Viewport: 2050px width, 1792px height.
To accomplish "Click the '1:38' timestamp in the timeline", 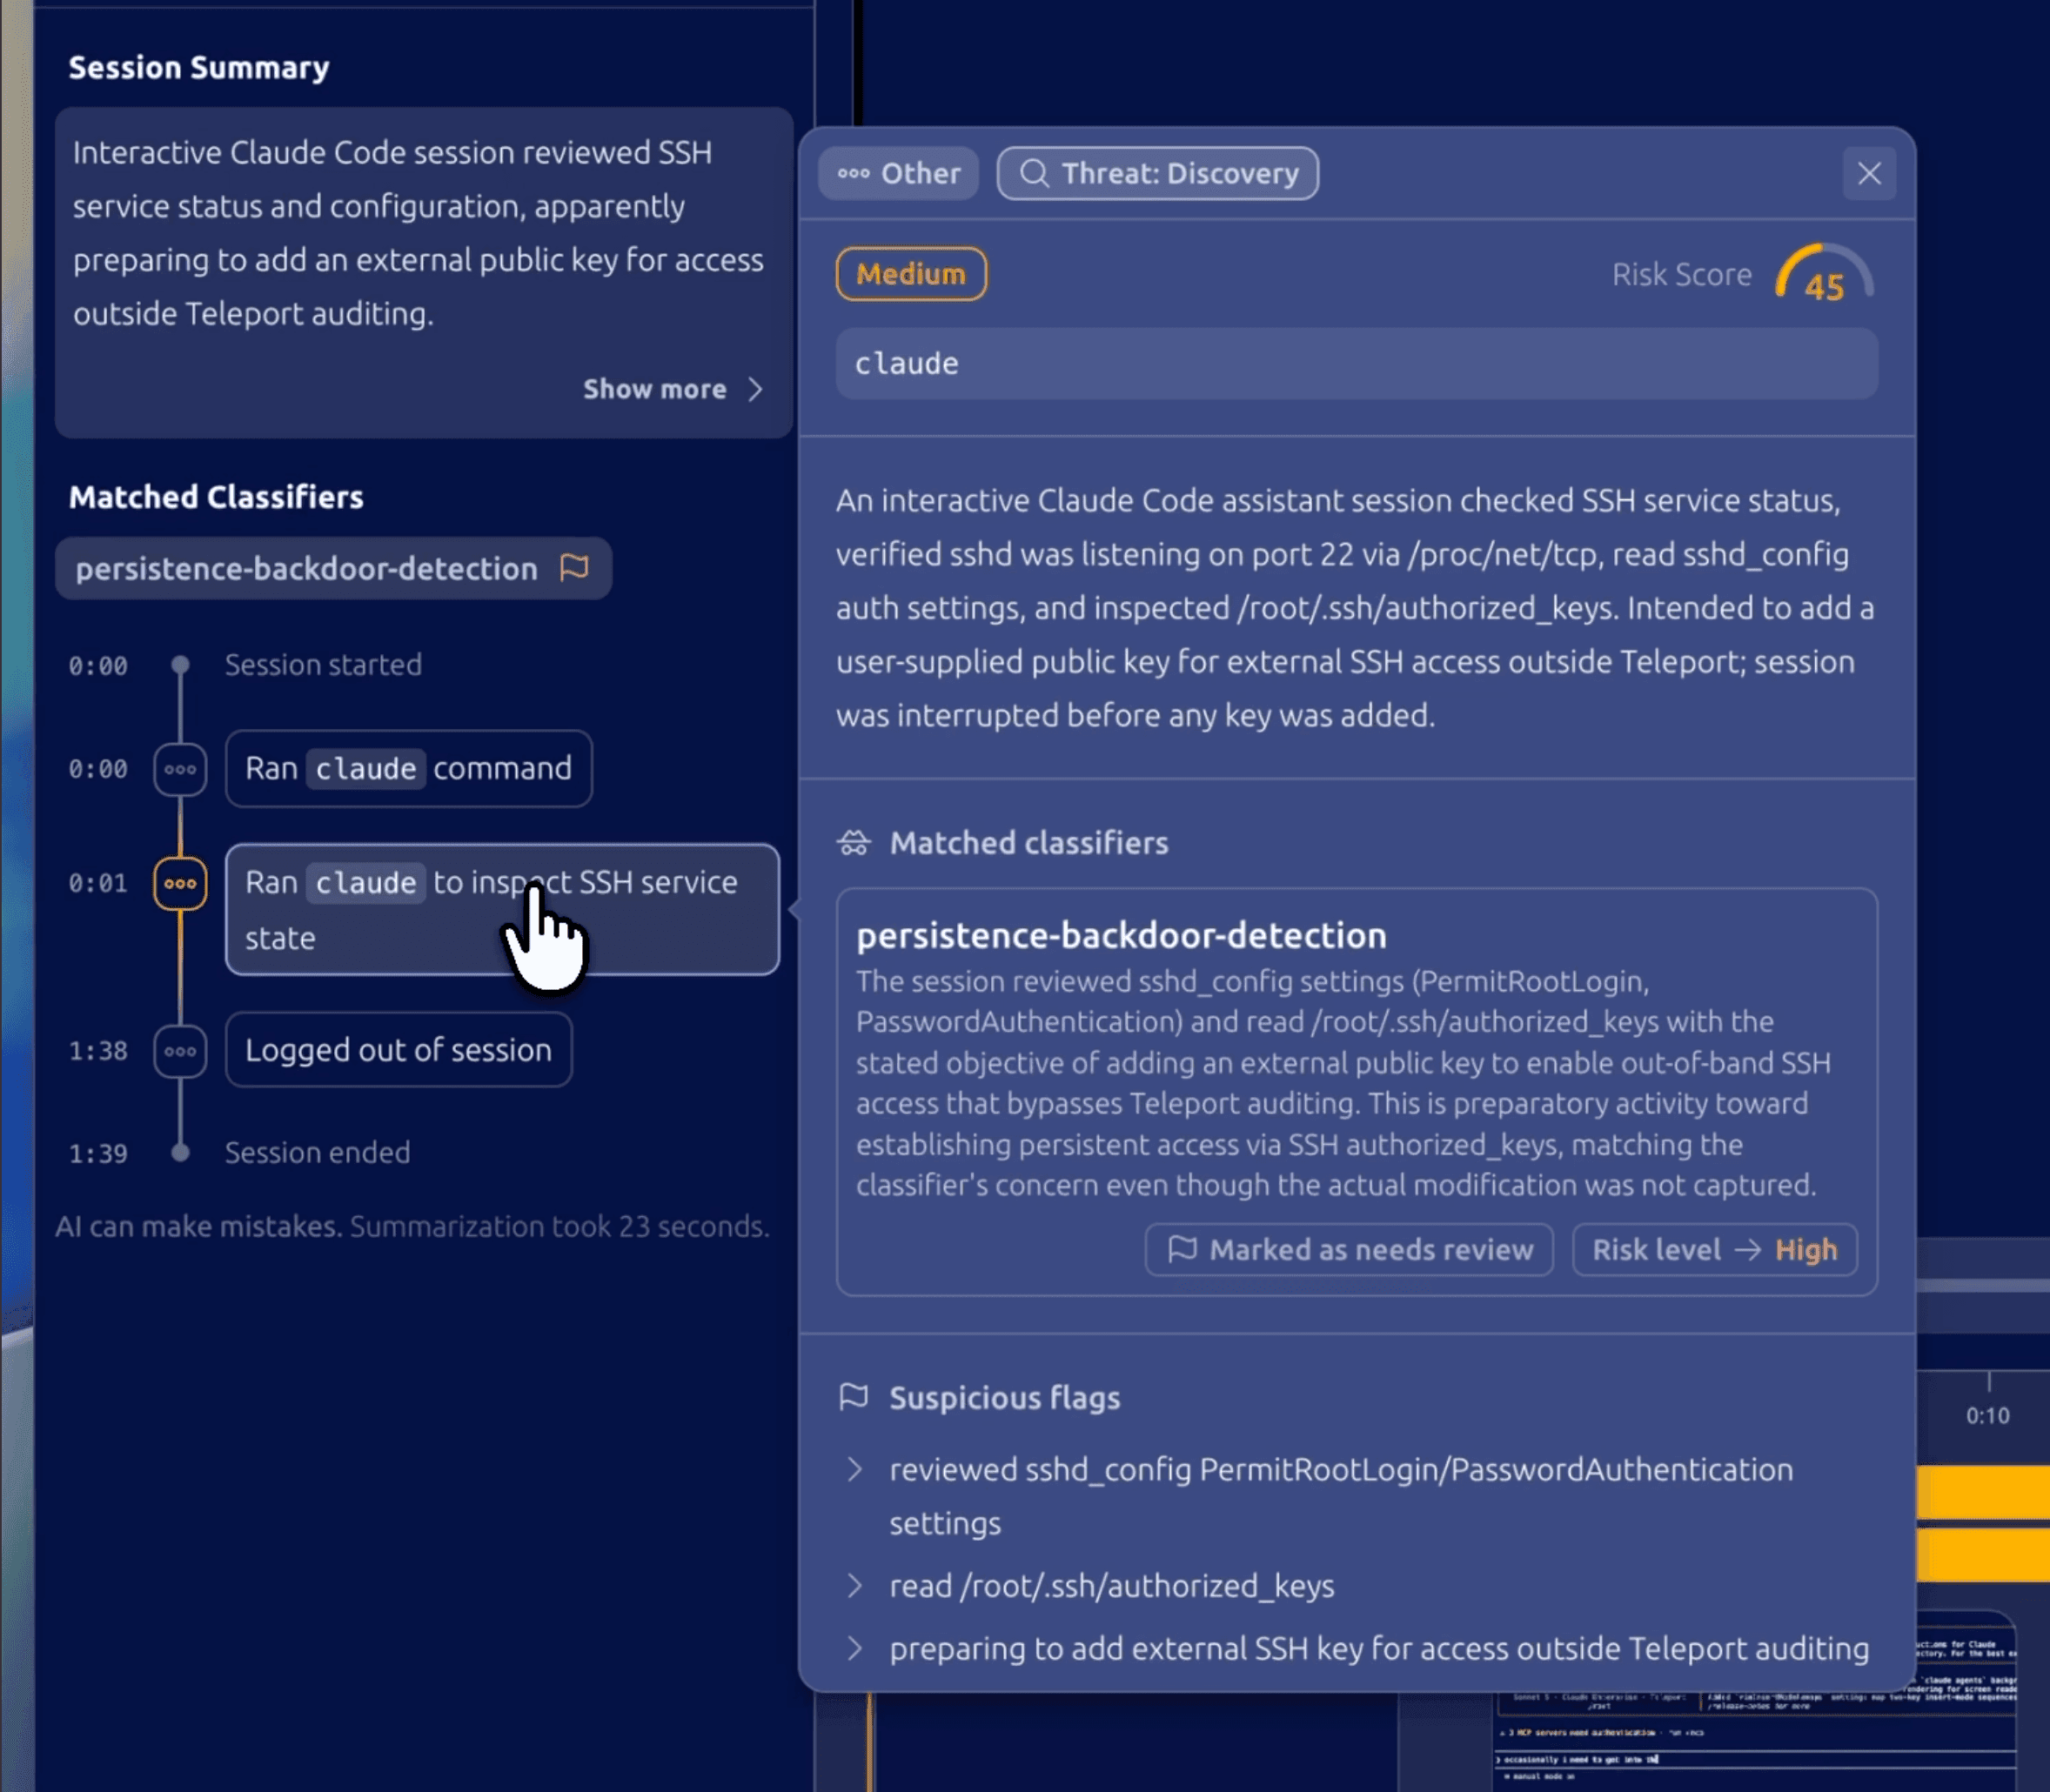I will 98,1051.
